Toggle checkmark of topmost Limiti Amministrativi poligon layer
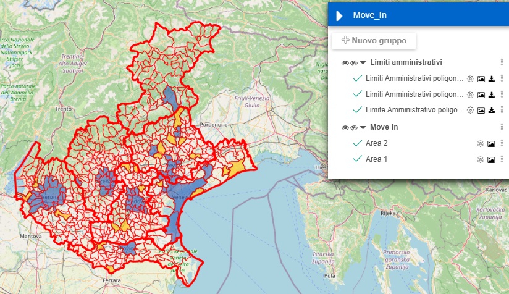Image resolution: width=509 pixels, height=294 pixels. point(358,78)
